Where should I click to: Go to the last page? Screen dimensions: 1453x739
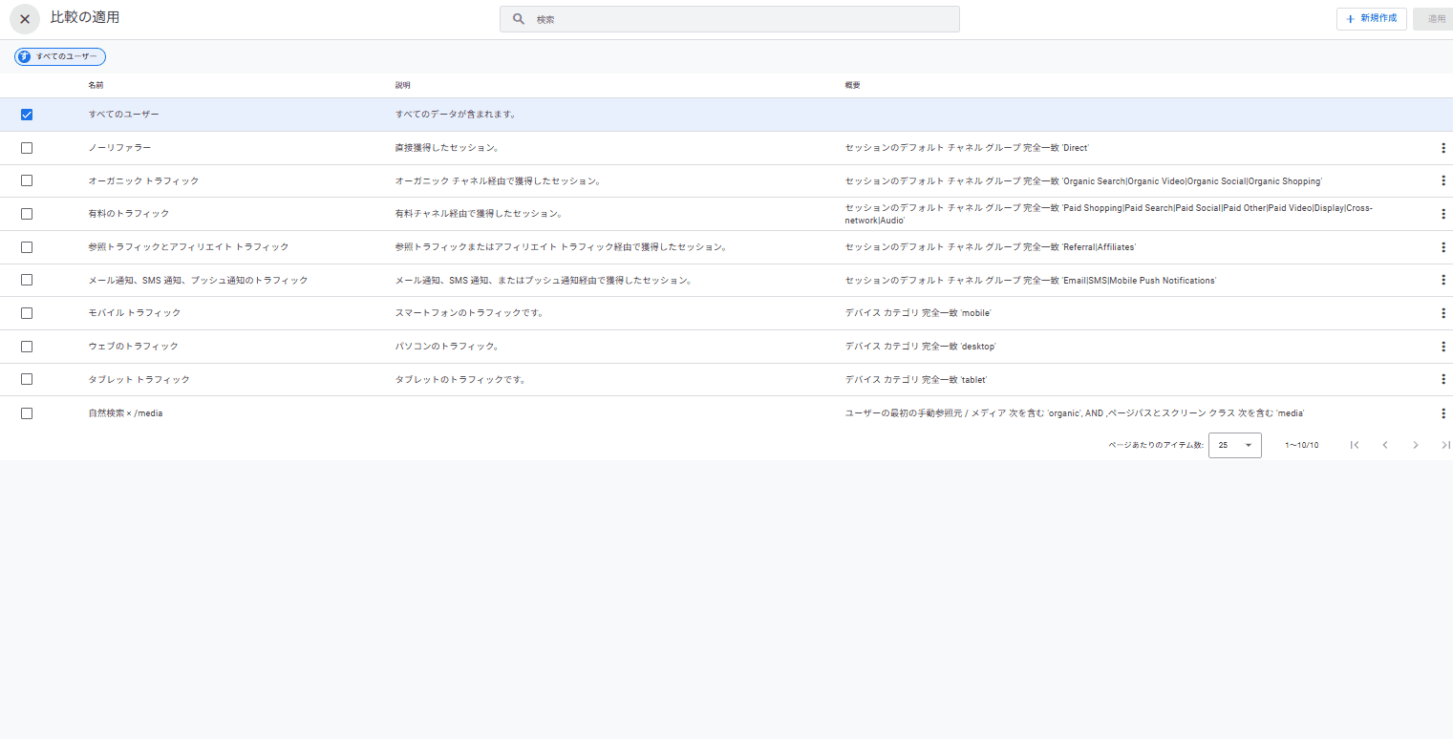tap(1445, 445)
